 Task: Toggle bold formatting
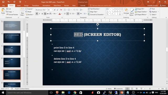pos(37,14)
